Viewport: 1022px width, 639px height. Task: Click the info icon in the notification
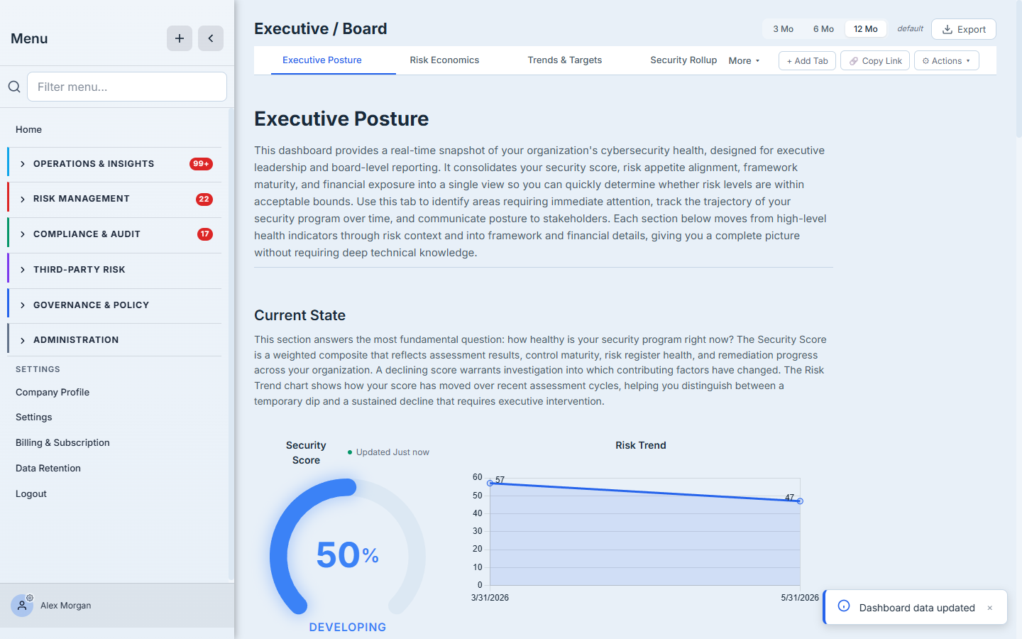(844, 606)
